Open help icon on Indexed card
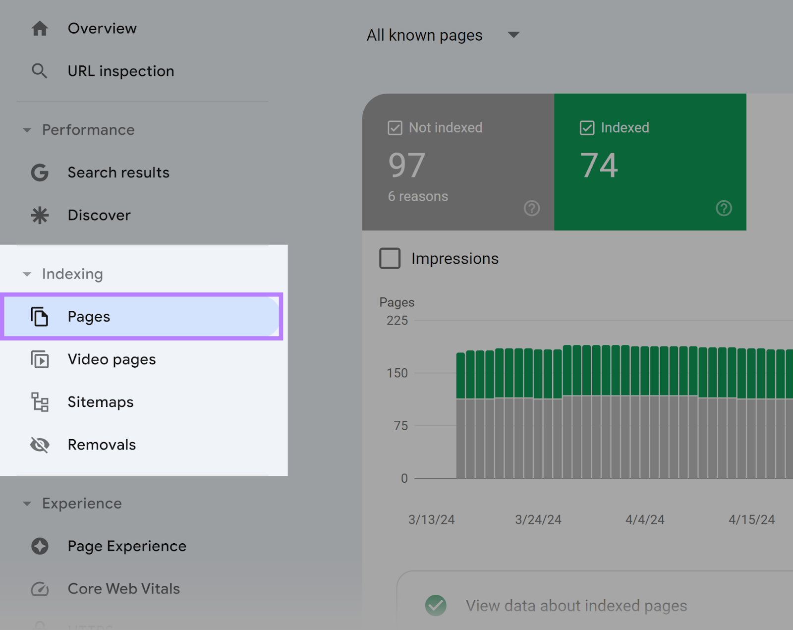793x630 pixels. pos(724,208)
